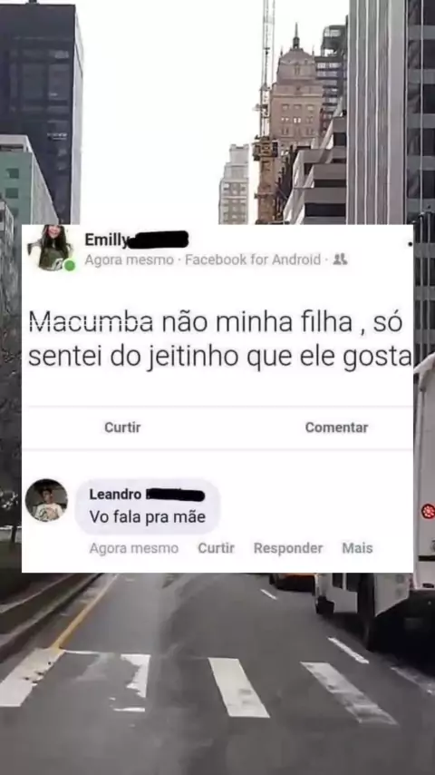Image resolution: width=435 pixels, height=775 pixels.
Task: Open Emilly's profile picture
Action: [x=51, y=248]
